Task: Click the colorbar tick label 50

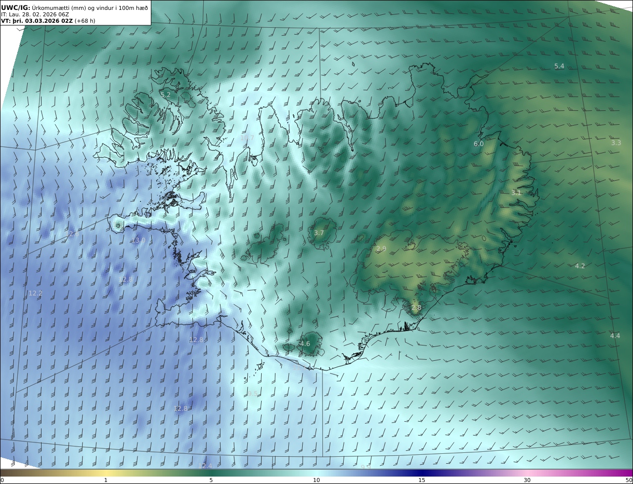Action: point(629,480)
